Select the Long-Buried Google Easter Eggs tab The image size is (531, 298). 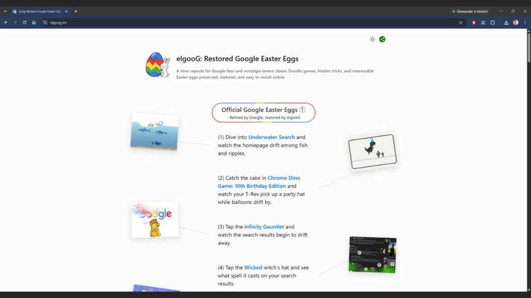(x=40, y=11)
